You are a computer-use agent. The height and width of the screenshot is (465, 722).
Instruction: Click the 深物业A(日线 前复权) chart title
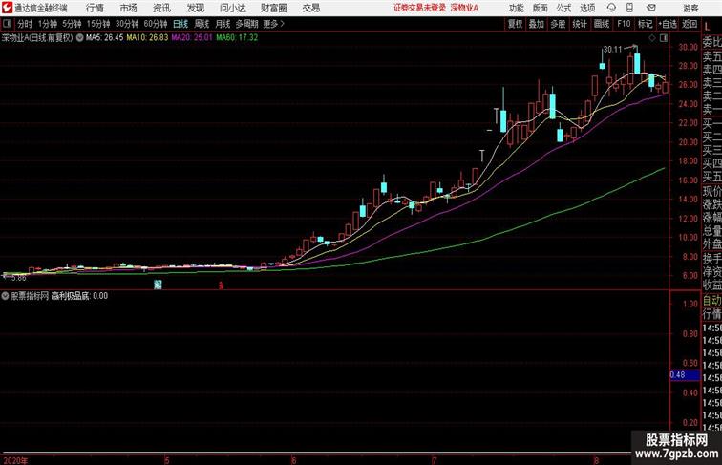click(x=37, y=38)
